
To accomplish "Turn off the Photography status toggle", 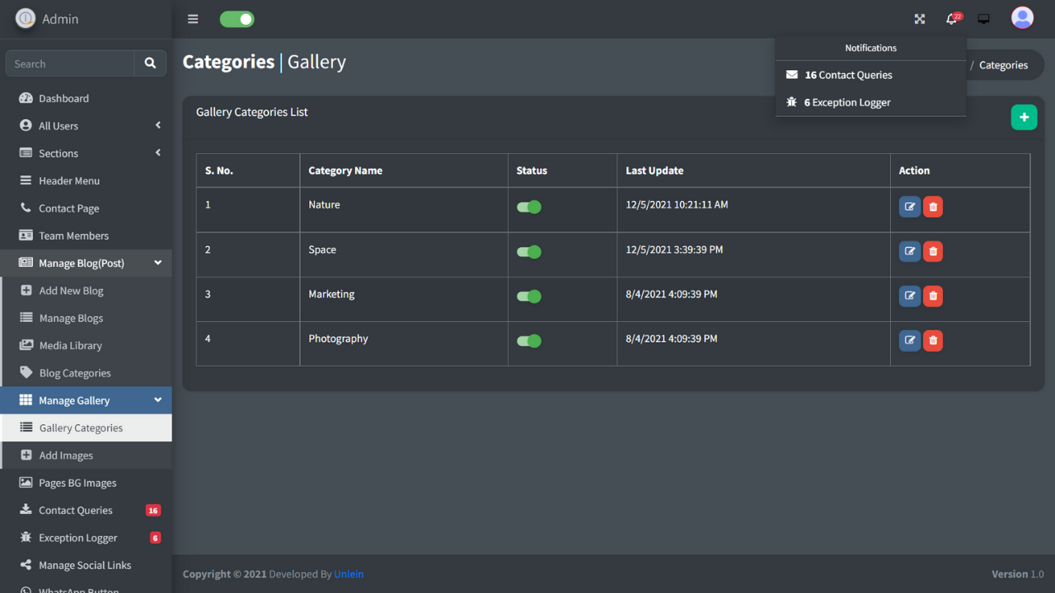I will pyautogui.click(x=528, y=340).
